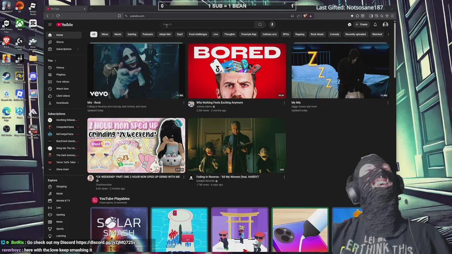The image size is (452, 254).
Task: Open CapCut desktop shortcut
Action: click(33, 25)
